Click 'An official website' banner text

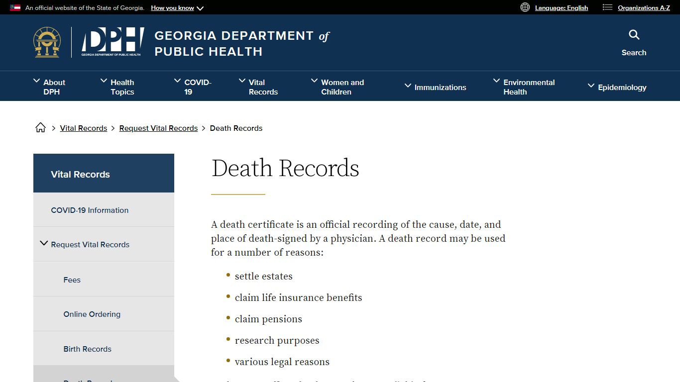point(85,8)
